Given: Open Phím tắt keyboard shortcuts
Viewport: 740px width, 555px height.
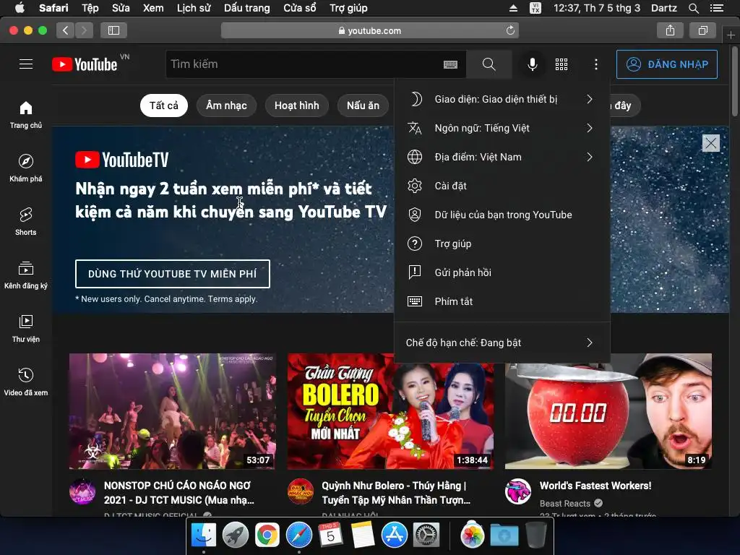Looking at the screenshot, I should [x=502, y=301].
